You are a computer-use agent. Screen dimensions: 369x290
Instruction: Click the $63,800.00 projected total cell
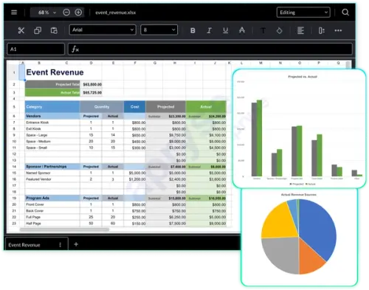[91, 84]
